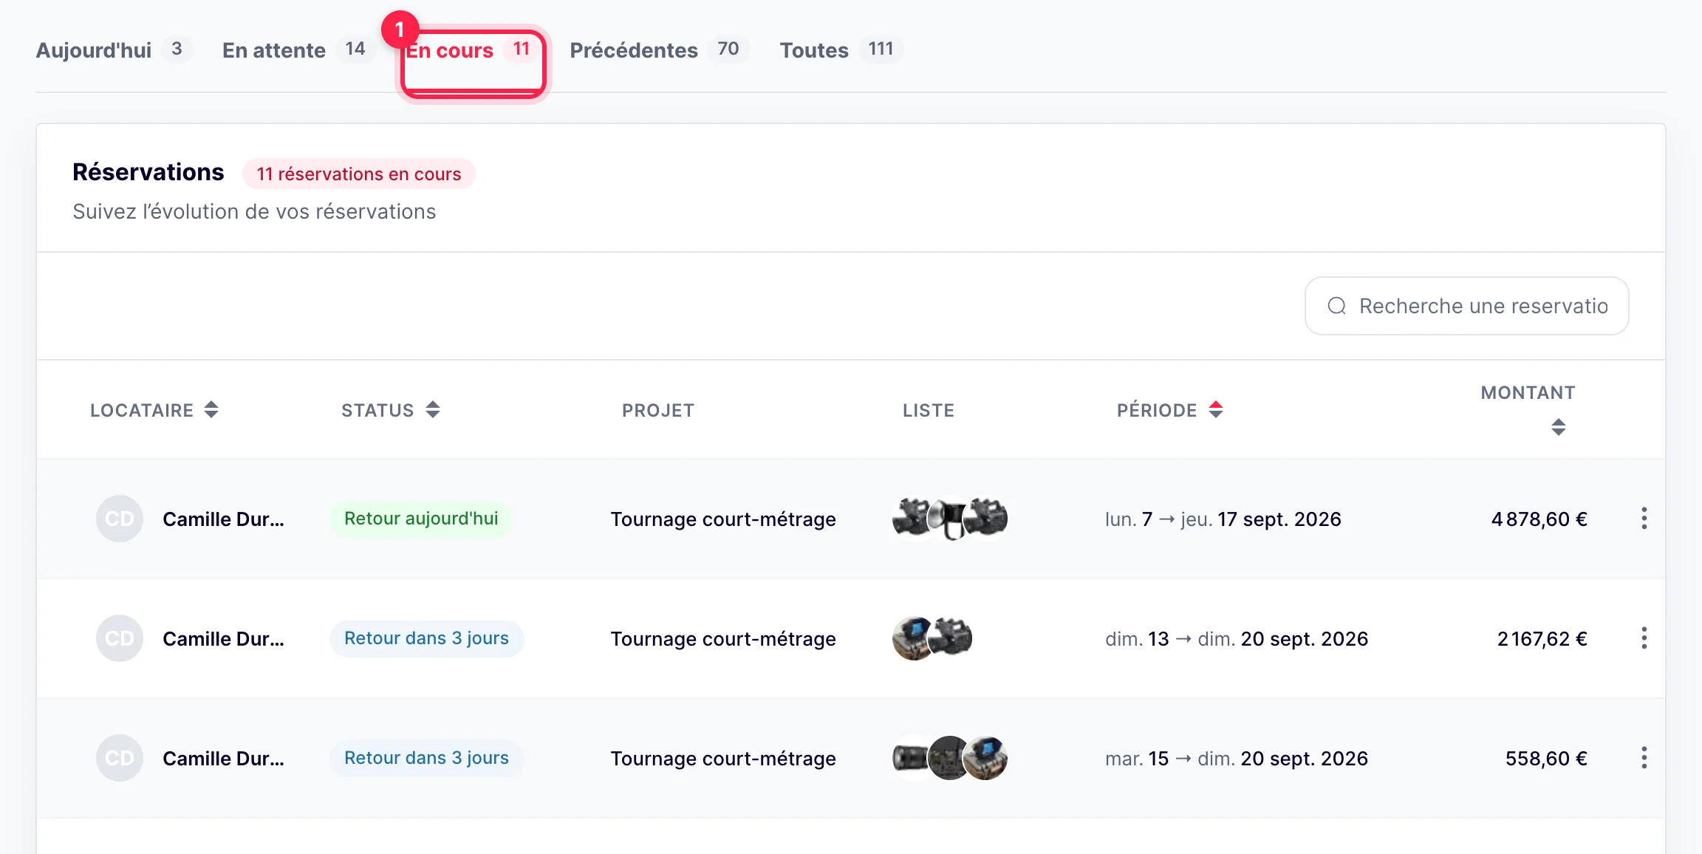1702x854 pixels.
Task: Click the Liste column header
Action: click(929, 411)
